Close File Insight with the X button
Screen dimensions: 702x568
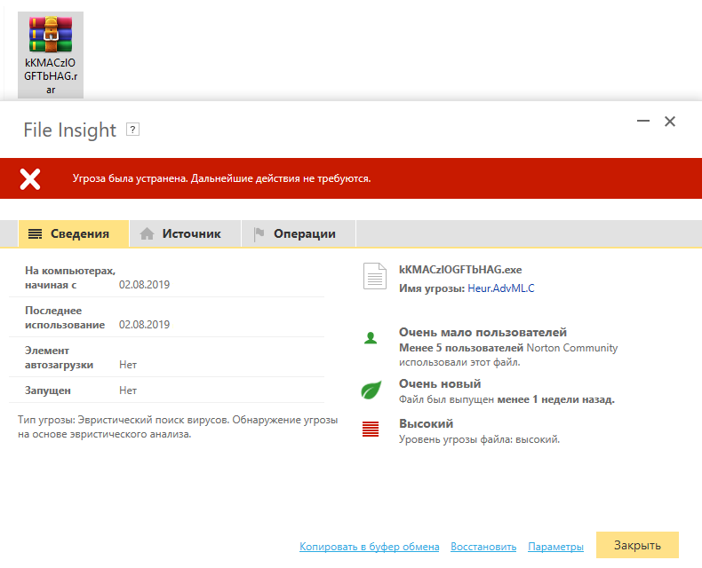click(670, 122)
